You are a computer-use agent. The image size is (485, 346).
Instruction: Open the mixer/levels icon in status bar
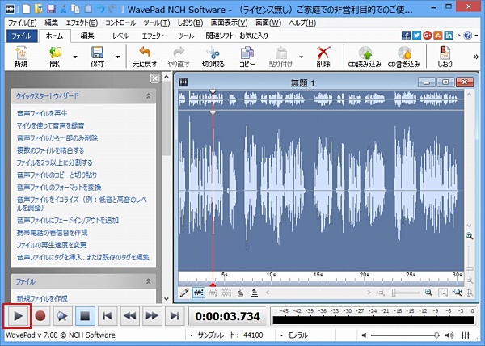[x=466, y=335]
